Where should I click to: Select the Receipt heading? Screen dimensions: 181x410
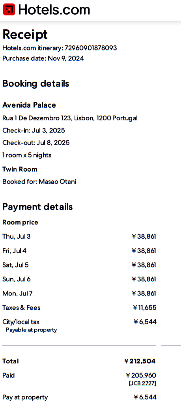[25, 34]
